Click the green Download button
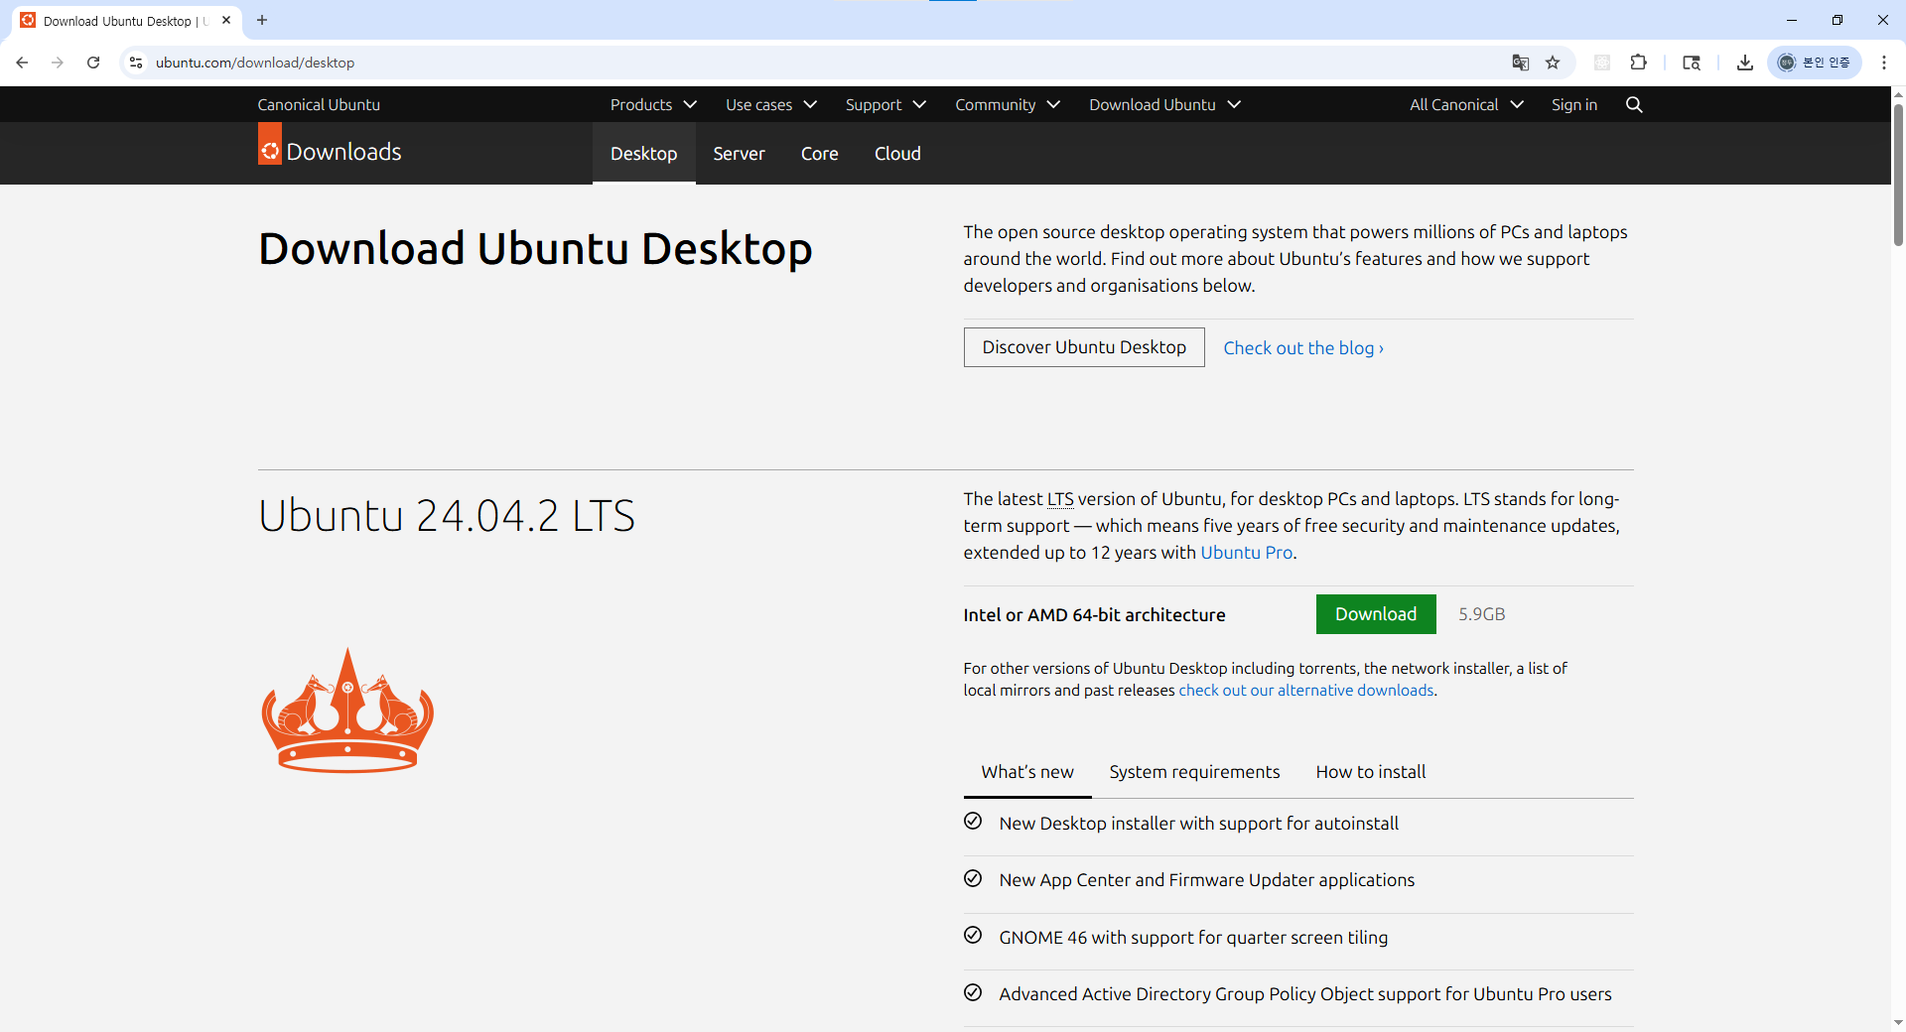This screenshot has width=1906, height=1032. [x=1376, y=614]
